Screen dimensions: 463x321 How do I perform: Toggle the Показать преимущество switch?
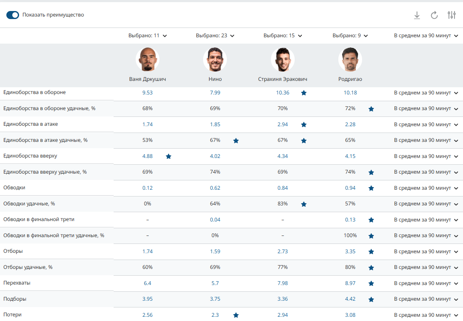(13, 15)
